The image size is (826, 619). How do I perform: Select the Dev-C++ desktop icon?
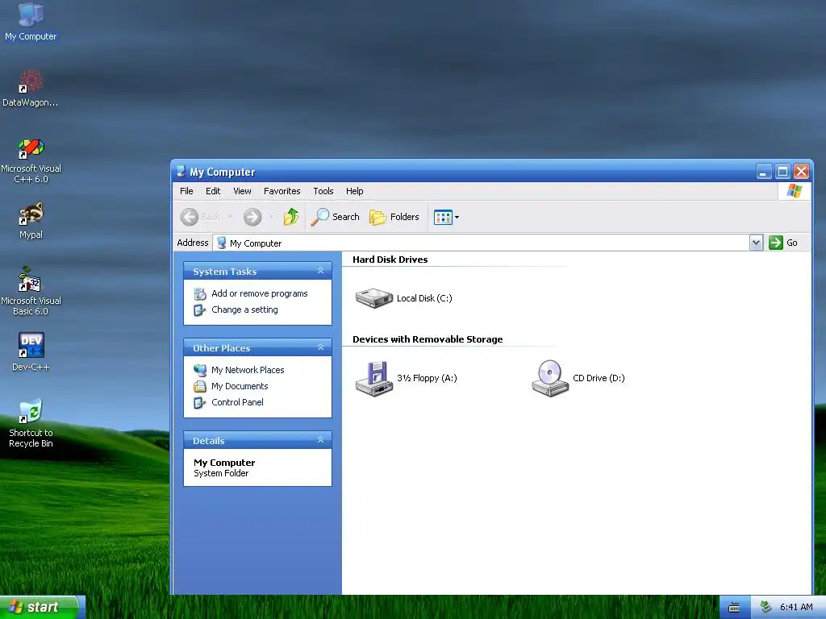pos(31,351)
